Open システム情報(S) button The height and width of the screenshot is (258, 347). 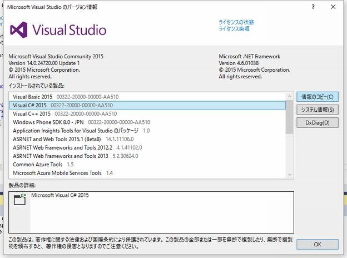click(x=317, y=110)
